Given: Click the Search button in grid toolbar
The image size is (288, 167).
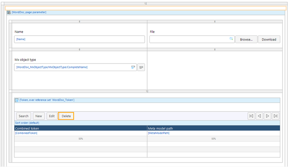Looking at the screenshot, I should tap(23, 116).
